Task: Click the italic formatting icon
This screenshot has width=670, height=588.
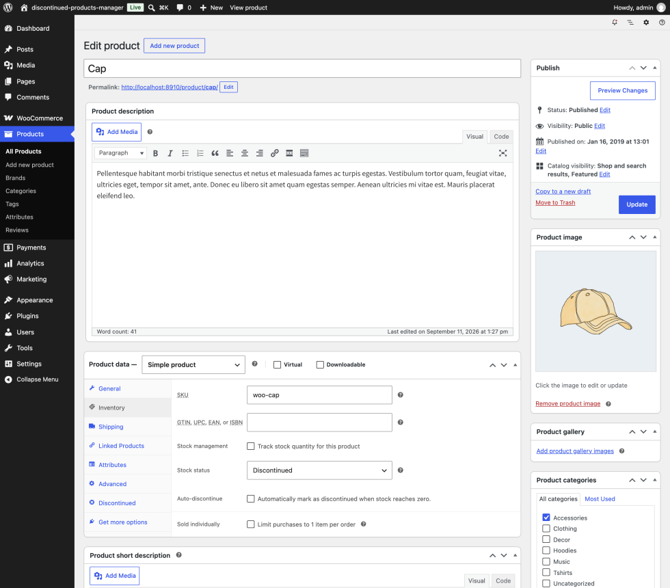Action: click(170, 153)
